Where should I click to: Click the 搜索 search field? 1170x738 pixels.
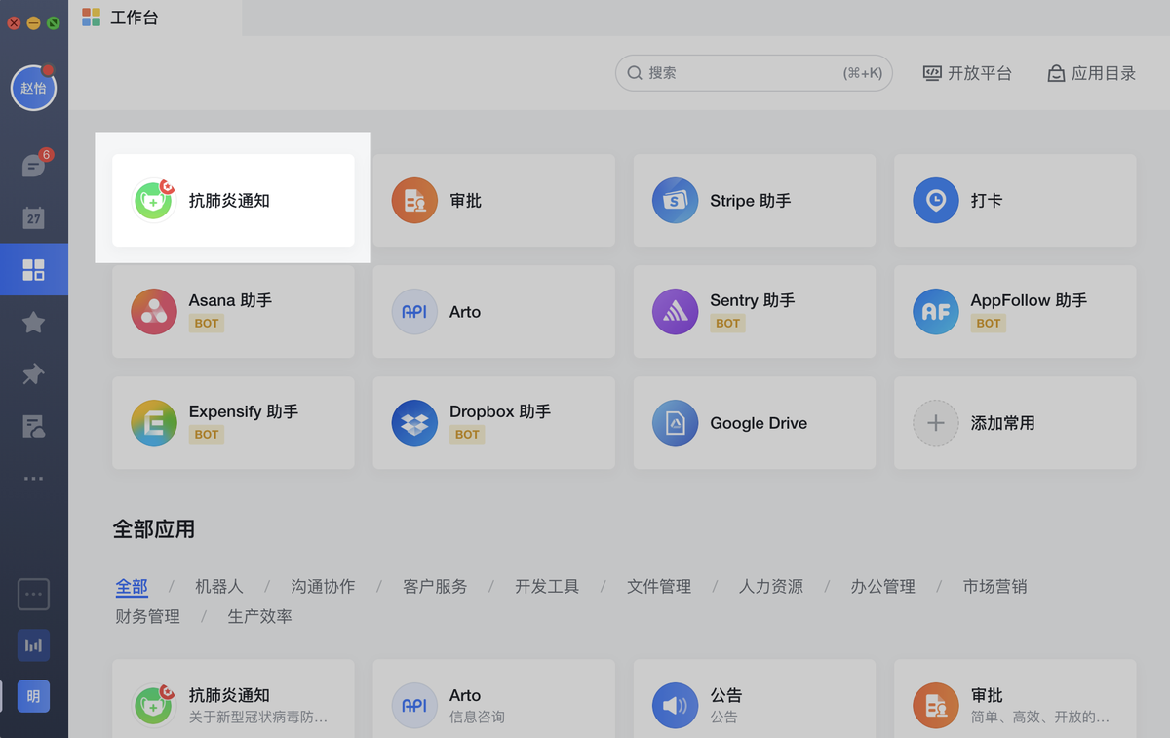click(753, 72)
